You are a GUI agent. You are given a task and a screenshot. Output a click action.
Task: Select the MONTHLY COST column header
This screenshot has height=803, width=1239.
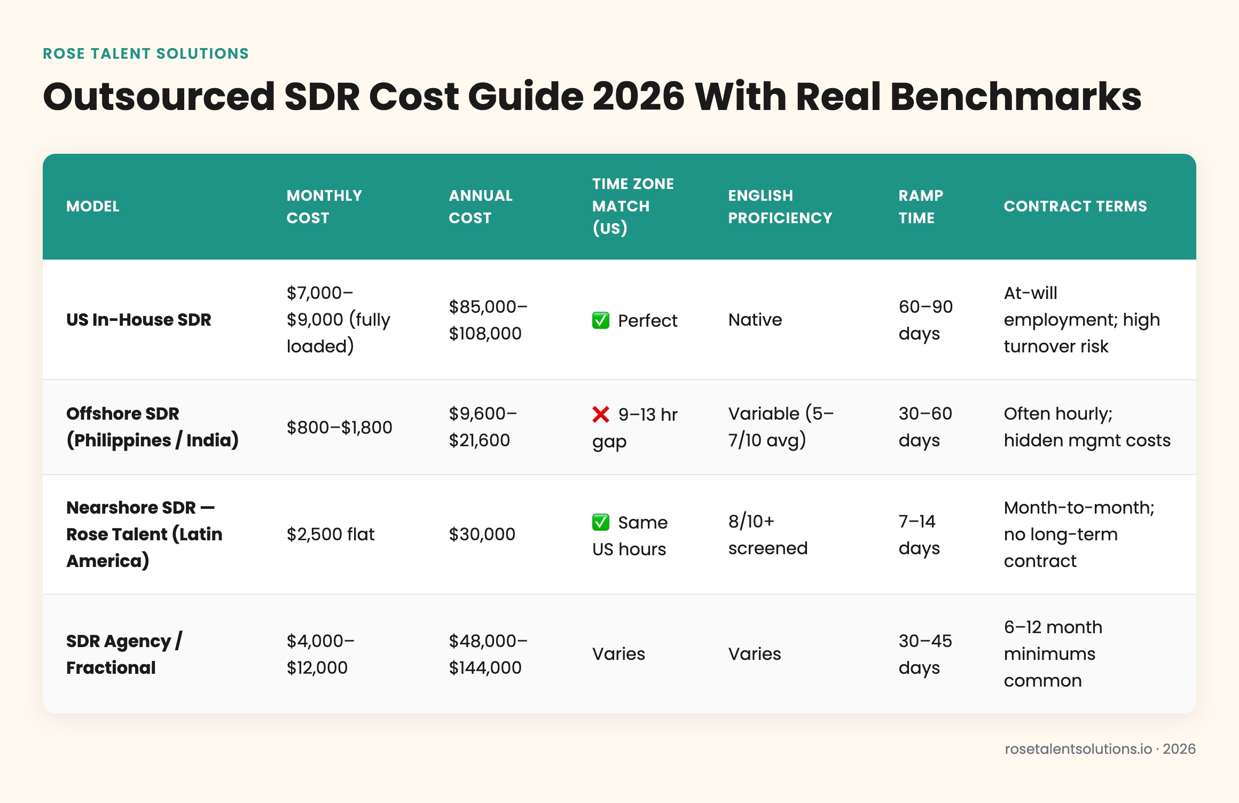[x=324, y=207]
